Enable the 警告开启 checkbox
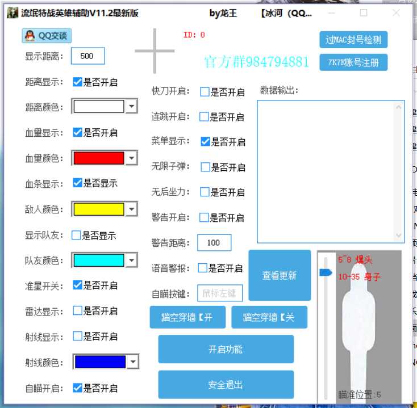This screenshot has width=417, height=408. (x=204, y=217)
